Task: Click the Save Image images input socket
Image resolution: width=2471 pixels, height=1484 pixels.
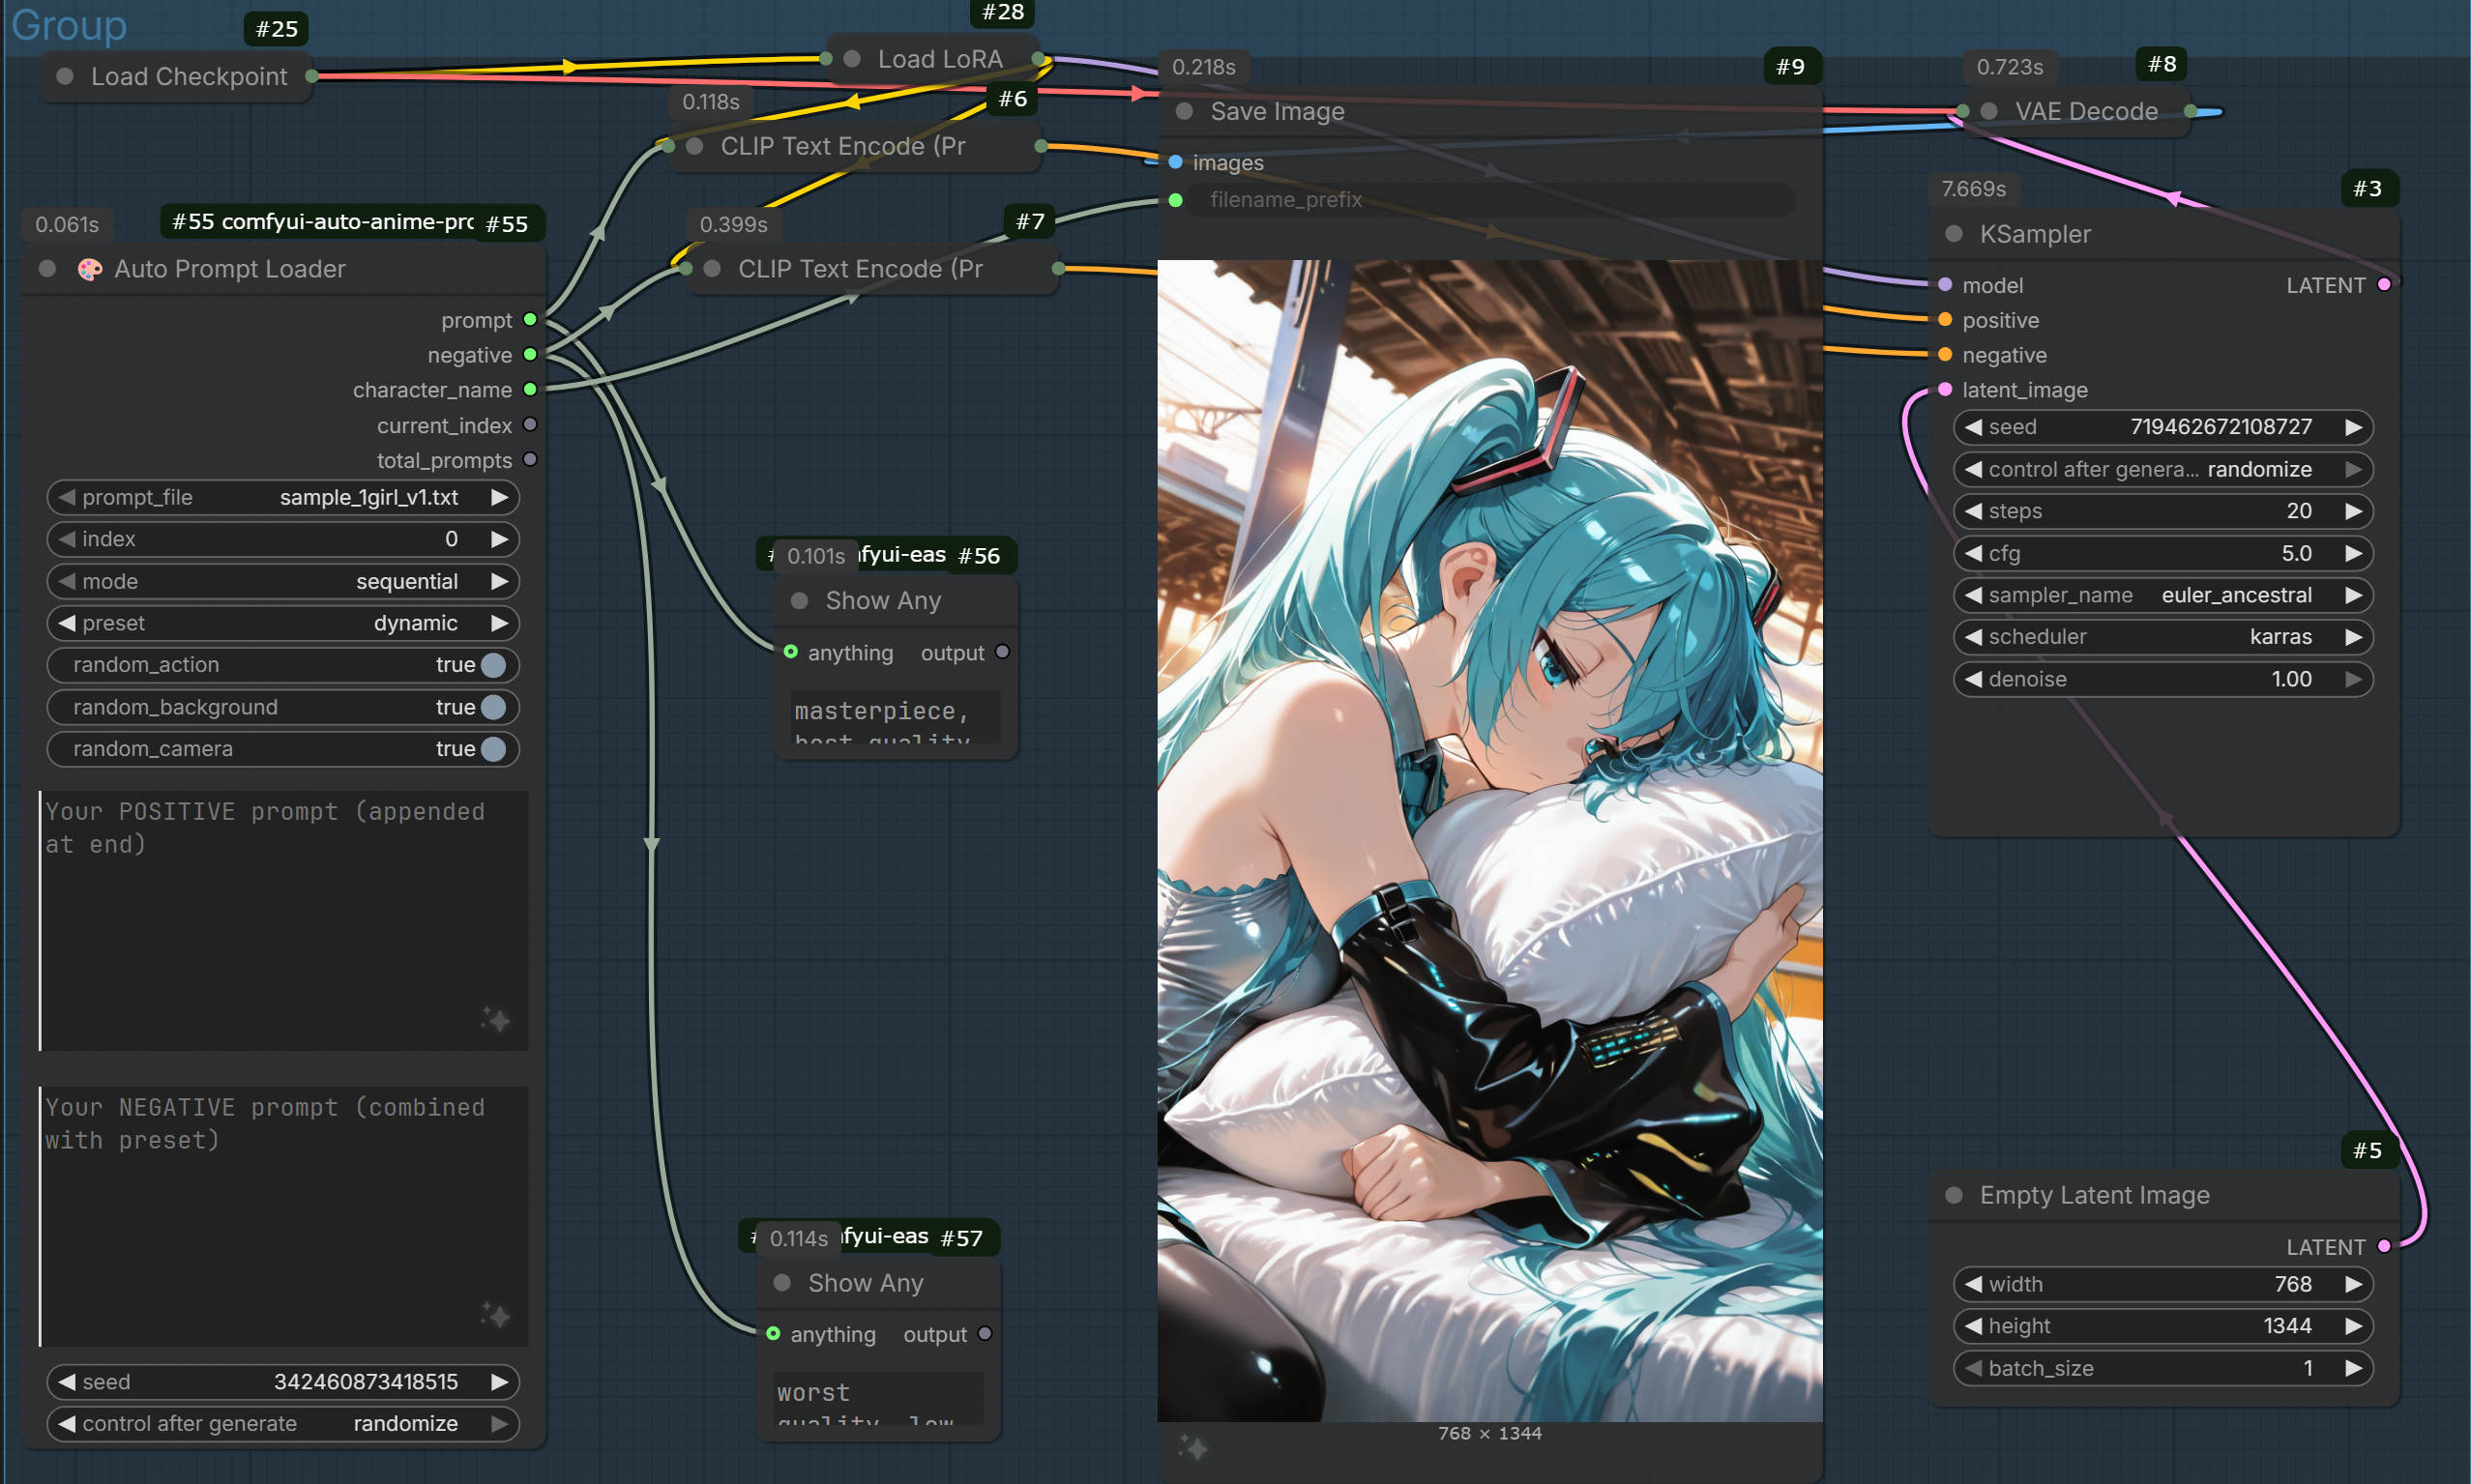Action: click(1175, 162)
